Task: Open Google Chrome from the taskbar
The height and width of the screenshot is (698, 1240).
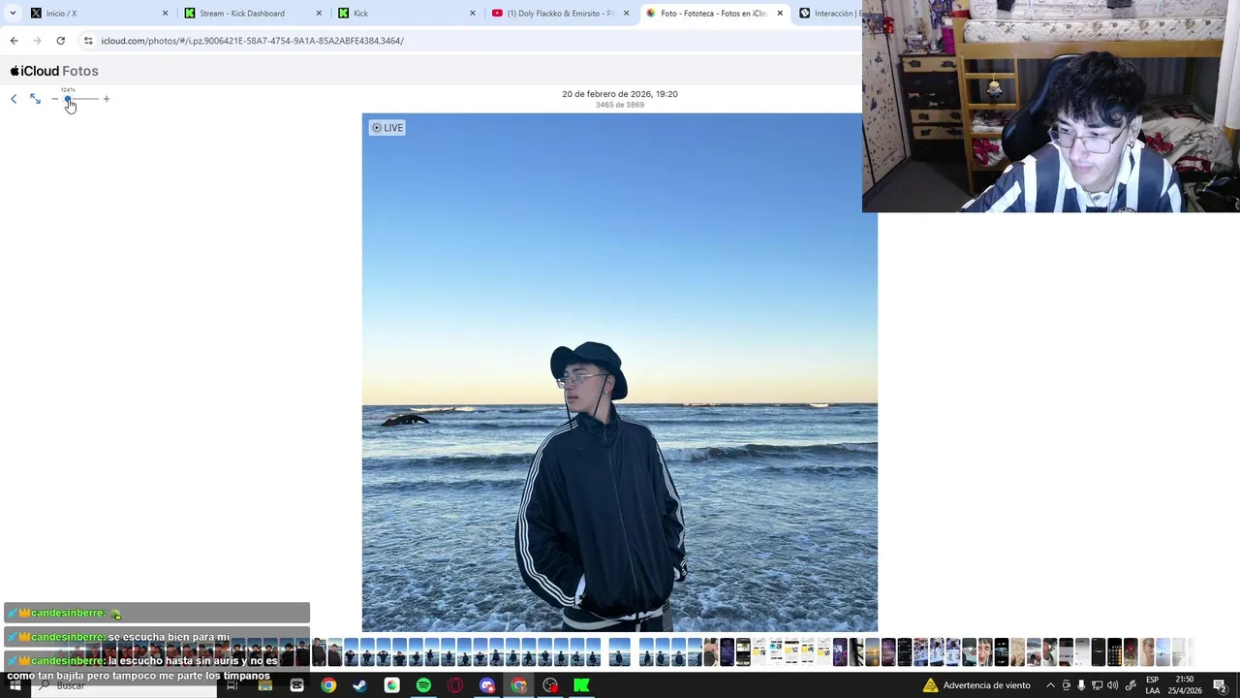Action: [328, 685]
